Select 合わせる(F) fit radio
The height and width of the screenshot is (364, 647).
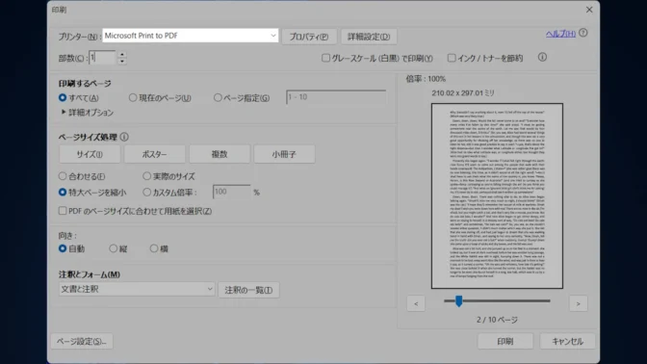pyautogui.click(x=63, y=176)
